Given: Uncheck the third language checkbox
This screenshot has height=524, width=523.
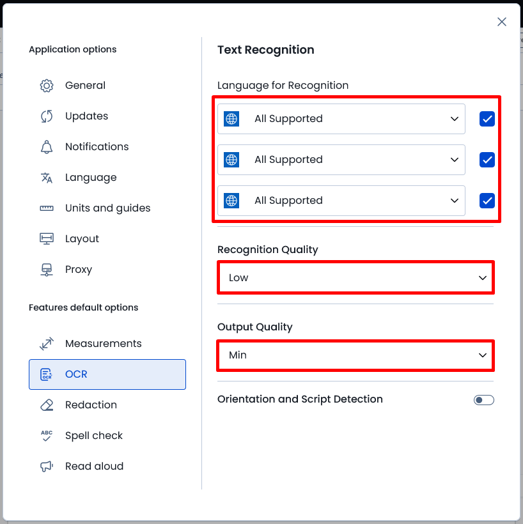Looking at the screenshot, I should click(x=487, y=201).
